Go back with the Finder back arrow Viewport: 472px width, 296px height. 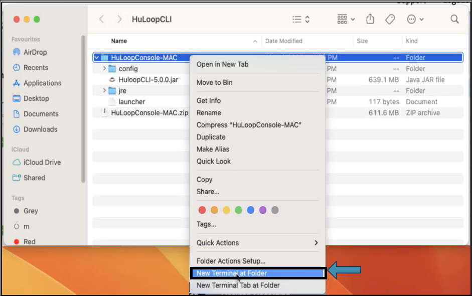[102, 19]
